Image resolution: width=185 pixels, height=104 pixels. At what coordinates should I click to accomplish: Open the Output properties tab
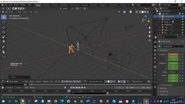tap(155, 51)
